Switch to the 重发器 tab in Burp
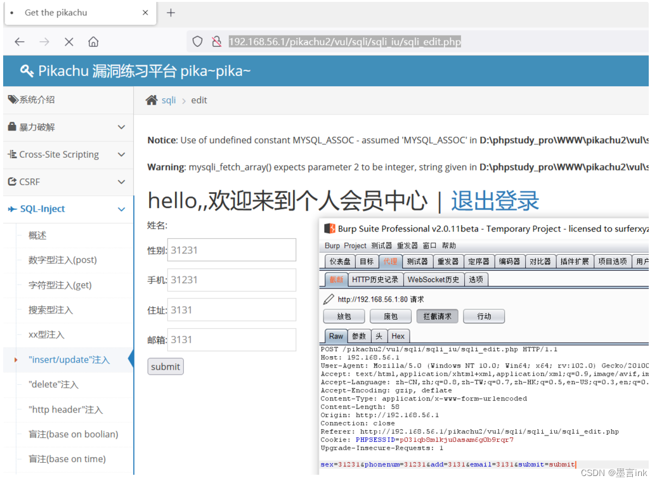The width and height of the screenshot is (657, 483). click(448, 261)
